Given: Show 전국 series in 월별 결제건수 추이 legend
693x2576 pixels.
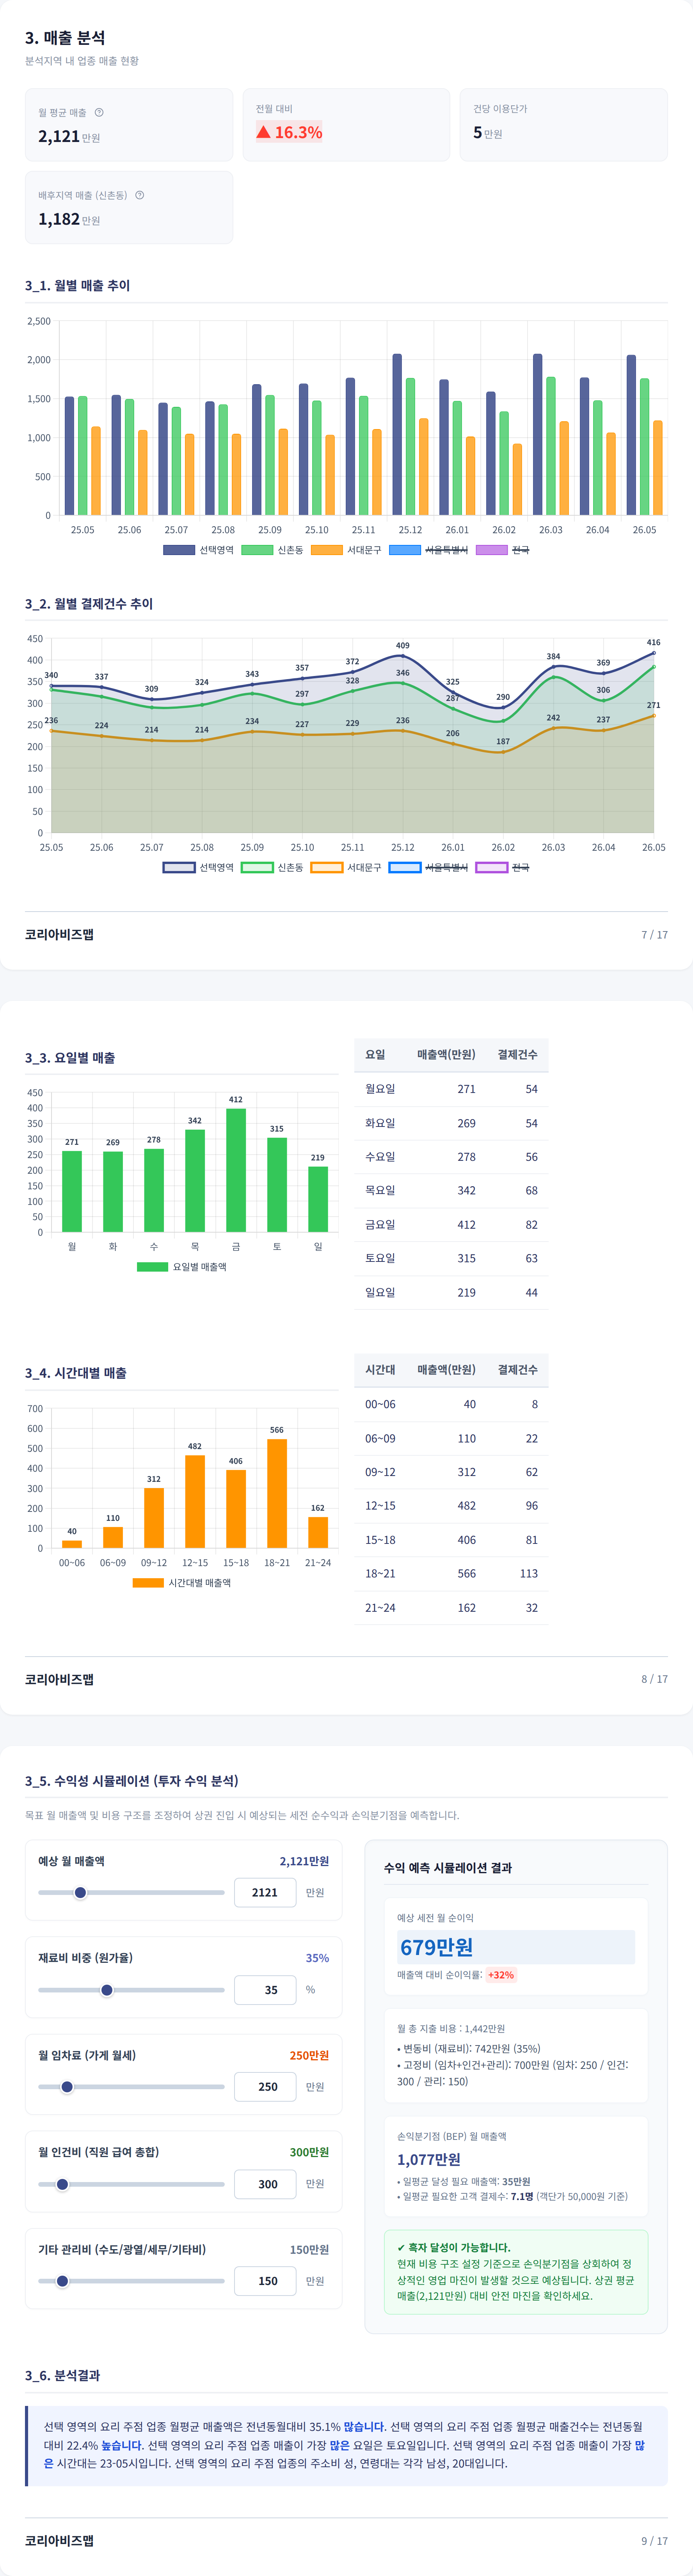Looking at the screenshot, I should point(502,867).
